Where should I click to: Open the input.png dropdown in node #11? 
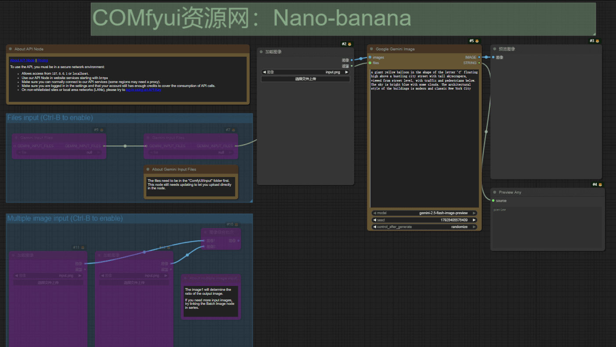click(x=48, y=276)
